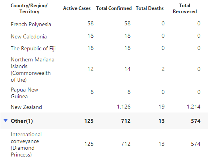208x166 pixels.
Task: Select the Papua New Guinea row
Action: tap(104, 93)
